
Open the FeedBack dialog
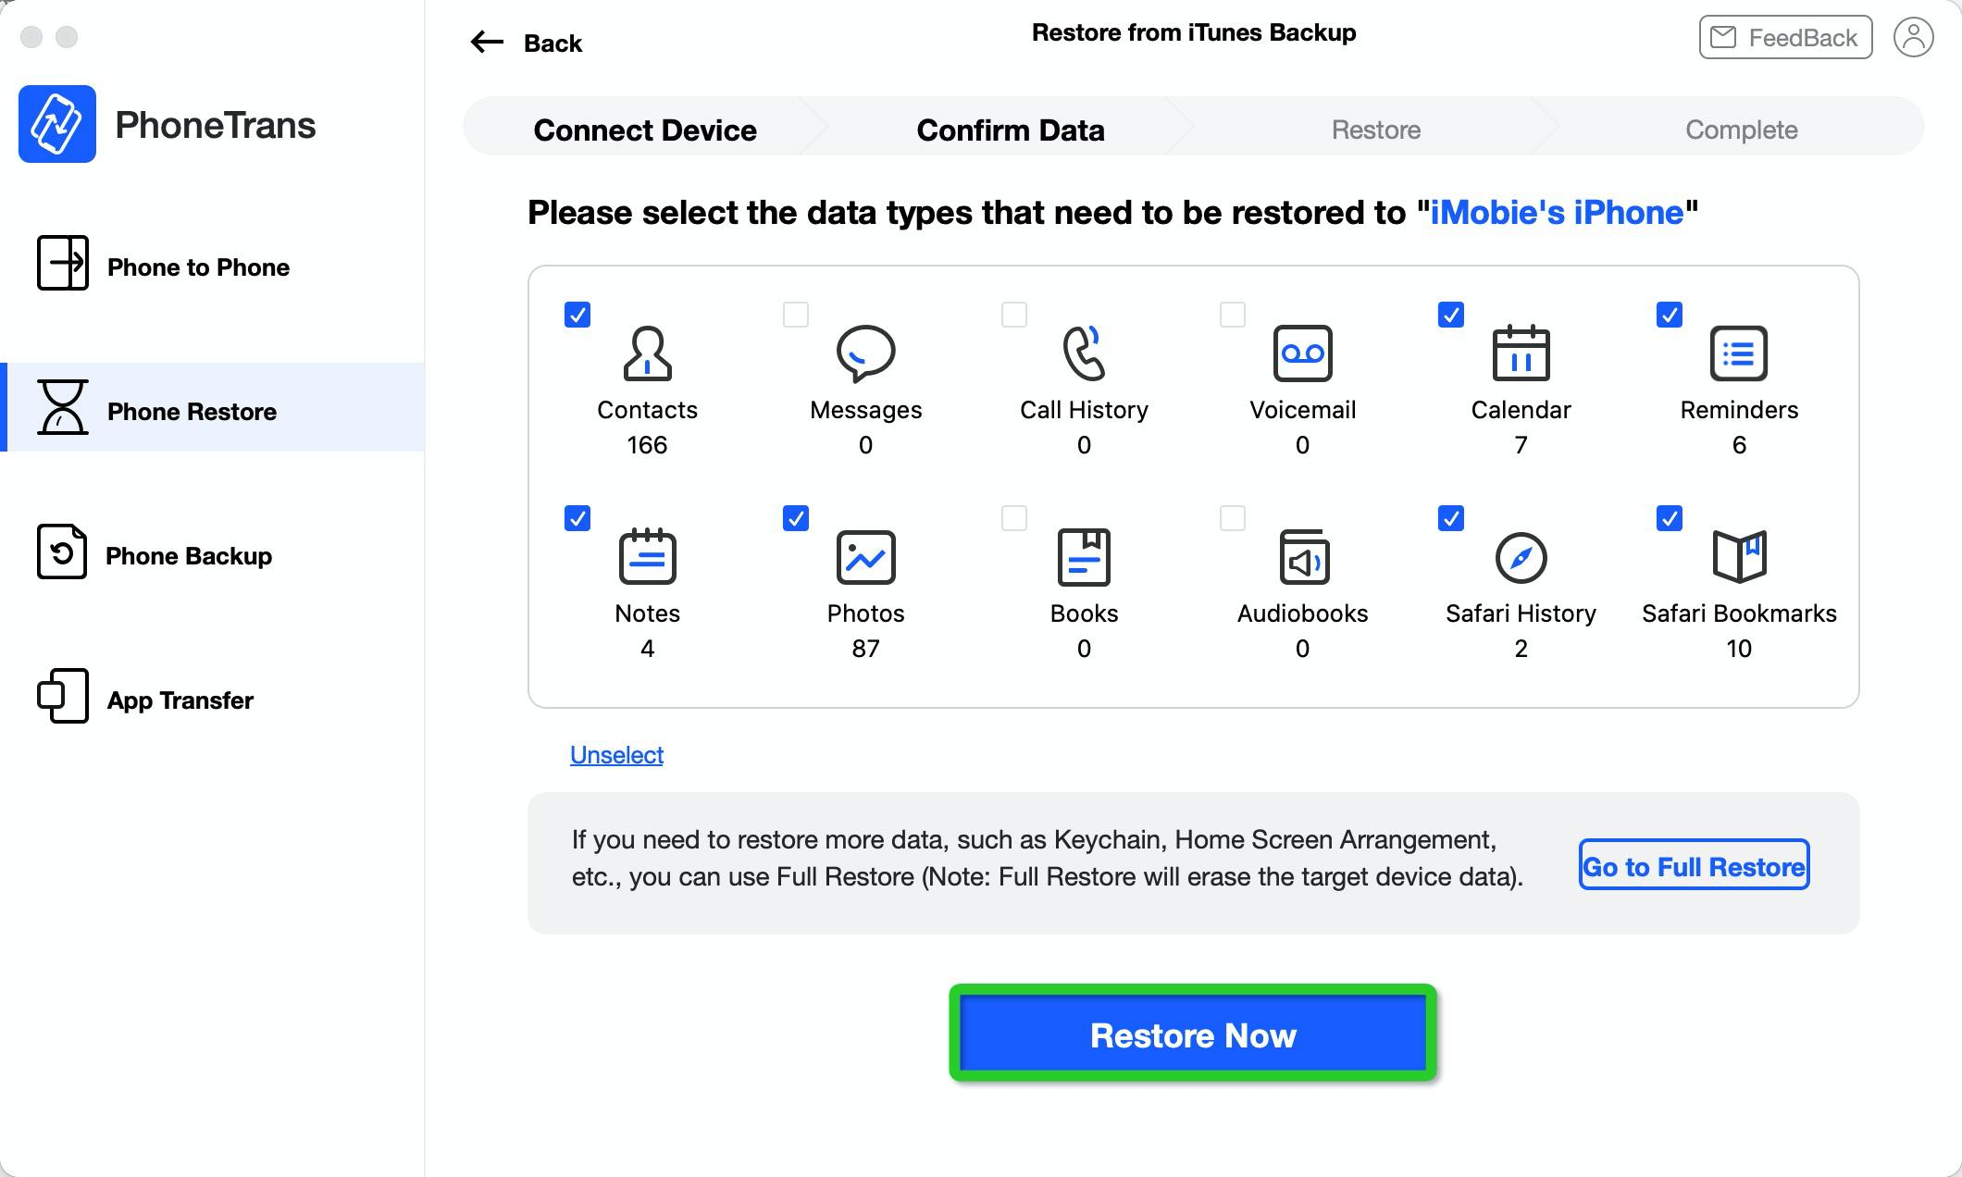(1783, 38)
